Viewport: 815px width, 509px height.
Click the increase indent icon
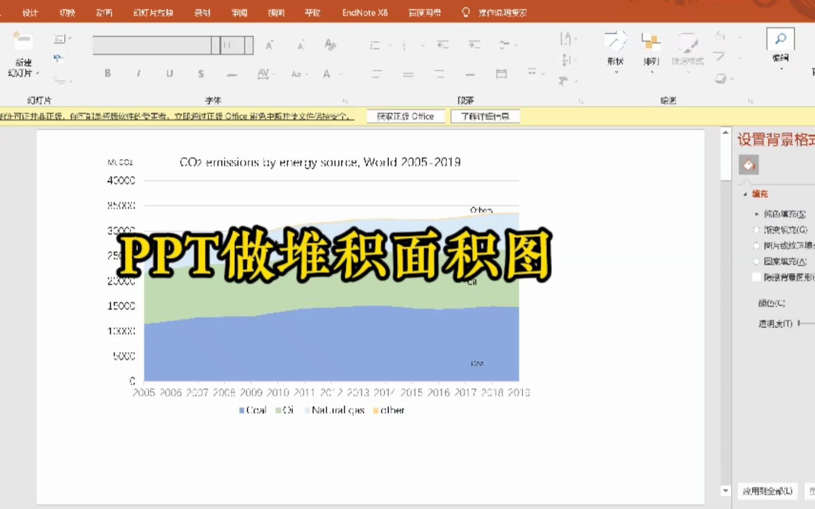click(x=474, y=45)
